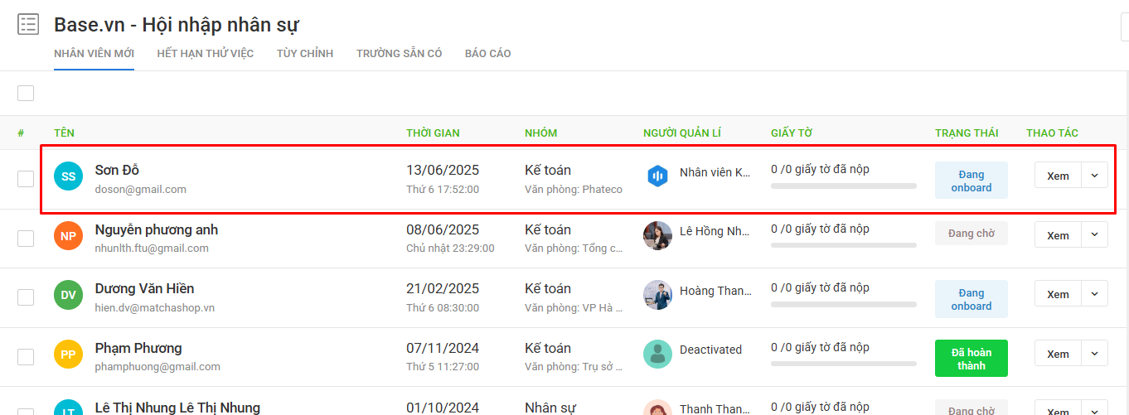Click the THAO TÁC column header
The image size is (1129, 415).
point(1052,133)
